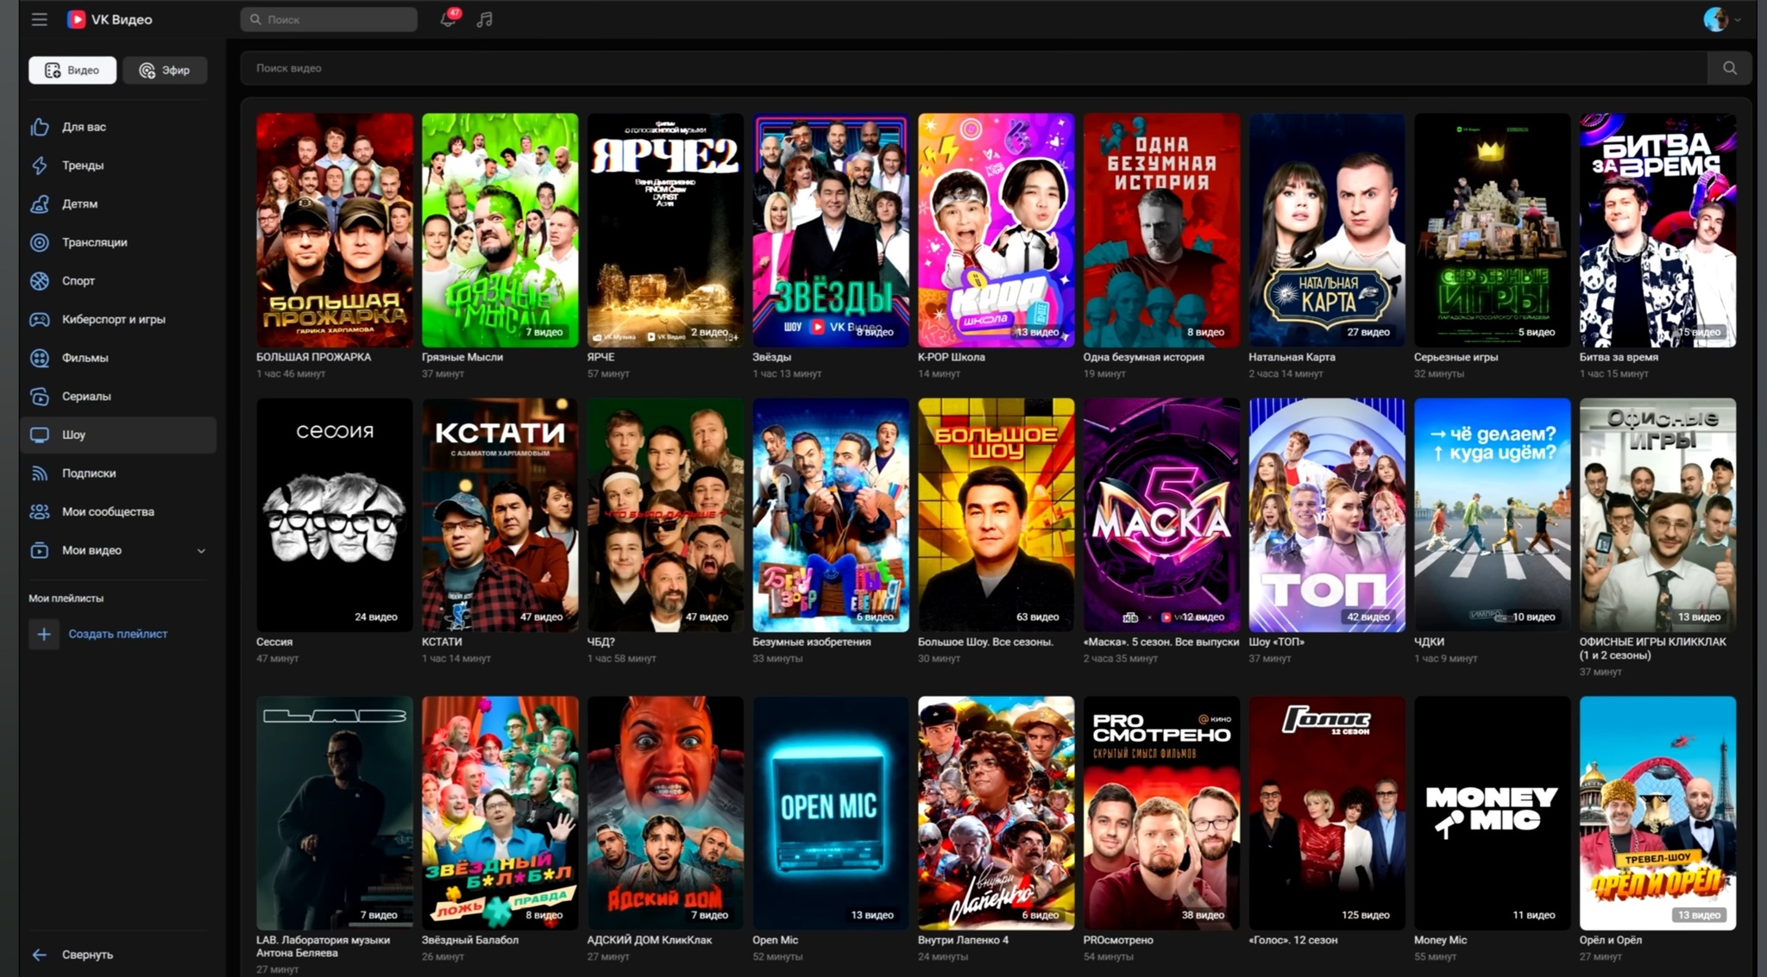Open ЯРЧЕ2 poster

point(665,230)
